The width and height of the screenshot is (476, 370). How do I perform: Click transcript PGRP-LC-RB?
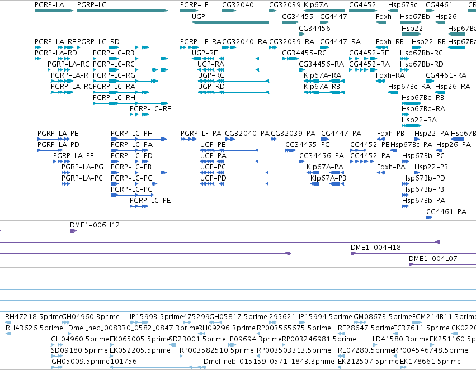tap(130, 59)
